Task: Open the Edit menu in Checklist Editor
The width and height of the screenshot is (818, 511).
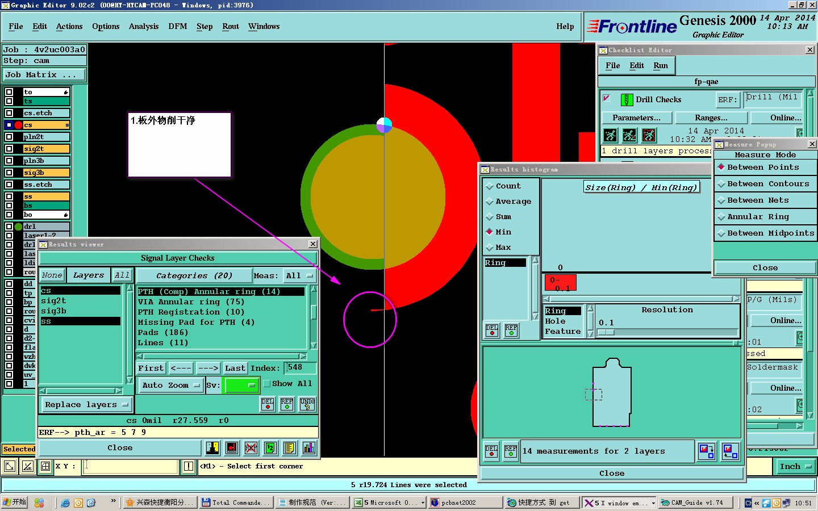Action: (637, 66)
